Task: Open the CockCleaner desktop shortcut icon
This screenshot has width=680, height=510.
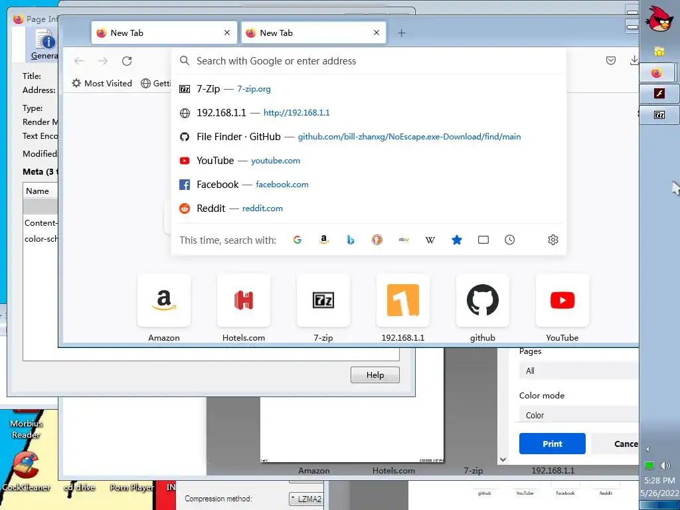Action: [x=26, y=471]
